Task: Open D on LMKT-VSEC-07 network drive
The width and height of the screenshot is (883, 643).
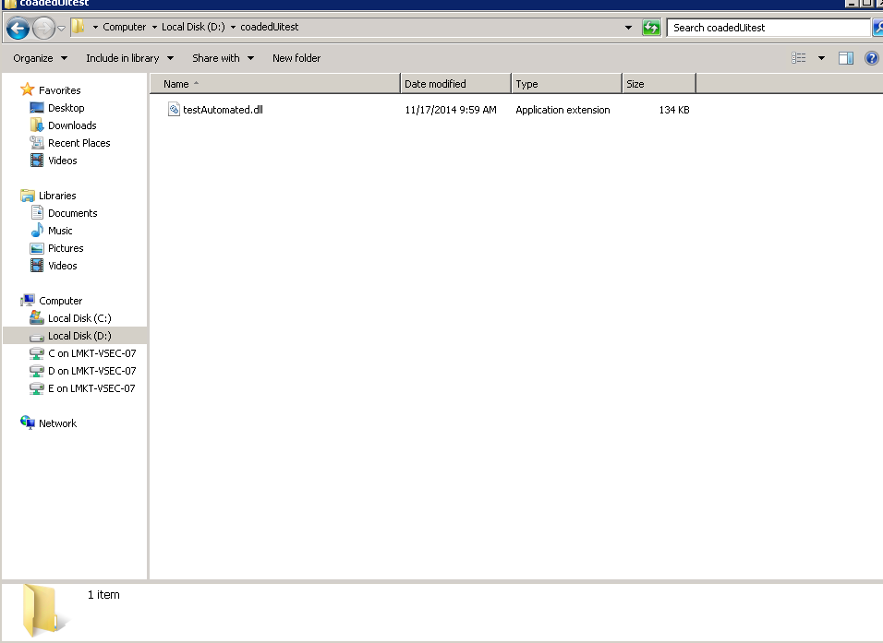Action: pos(91,371)
